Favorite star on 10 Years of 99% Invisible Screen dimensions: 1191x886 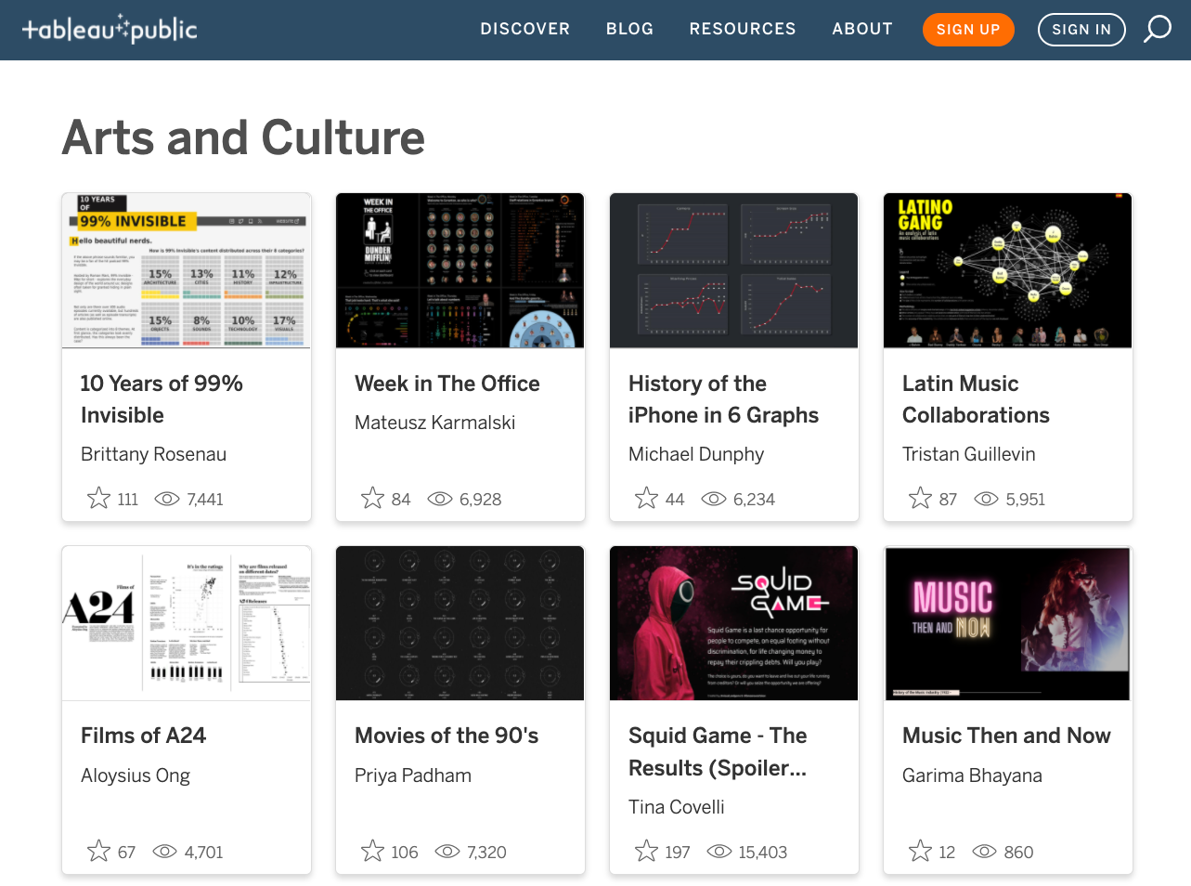coord(98,499)
